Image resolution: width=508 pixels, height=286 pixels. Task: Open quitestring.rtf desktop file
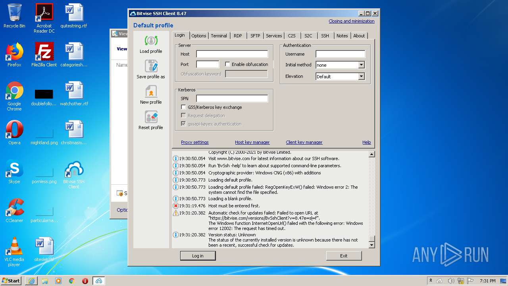pos(74,16)
